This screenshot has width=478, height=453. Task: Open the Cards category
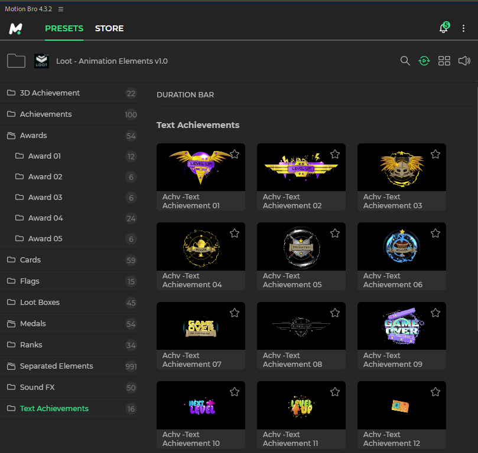point(70,260)
